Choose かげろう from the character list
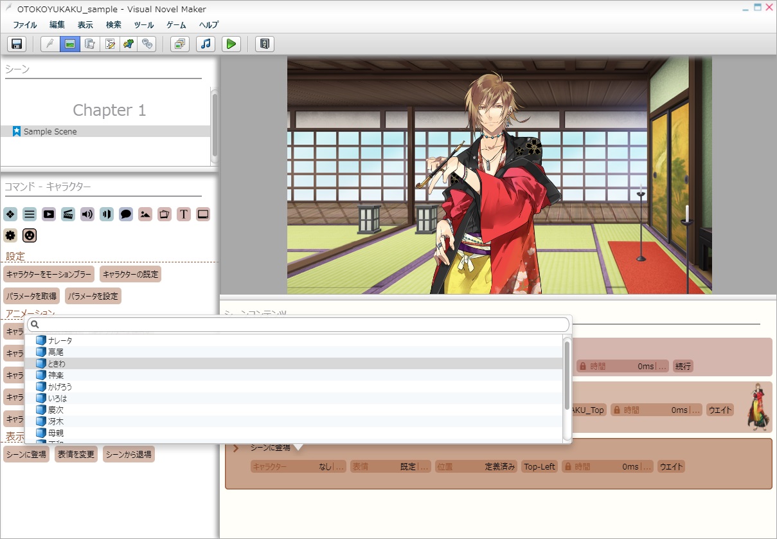The image size is (777, 539). [294, 387]
